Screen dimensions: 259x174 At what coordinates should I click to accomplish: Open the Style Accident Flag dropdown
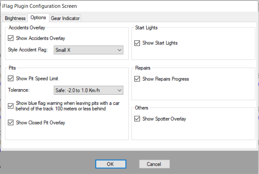88,50
